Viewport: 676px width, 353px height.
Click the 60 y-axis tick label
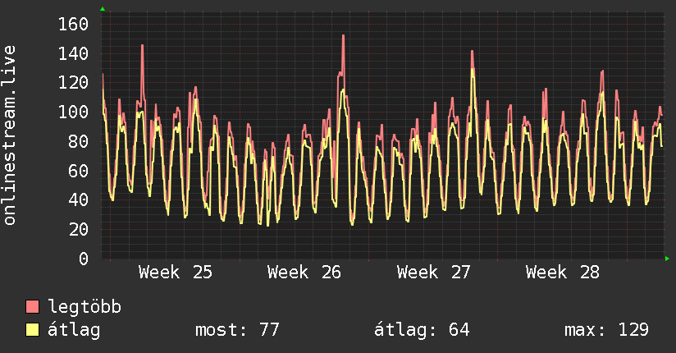click(x=79, y=171)
